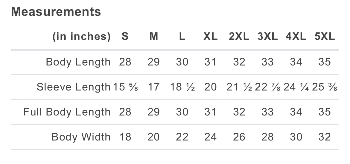Image resolution: width=350 pixels, height=164 pixels.
Task: Click body width value 18 for S
Action: (125, 137)
